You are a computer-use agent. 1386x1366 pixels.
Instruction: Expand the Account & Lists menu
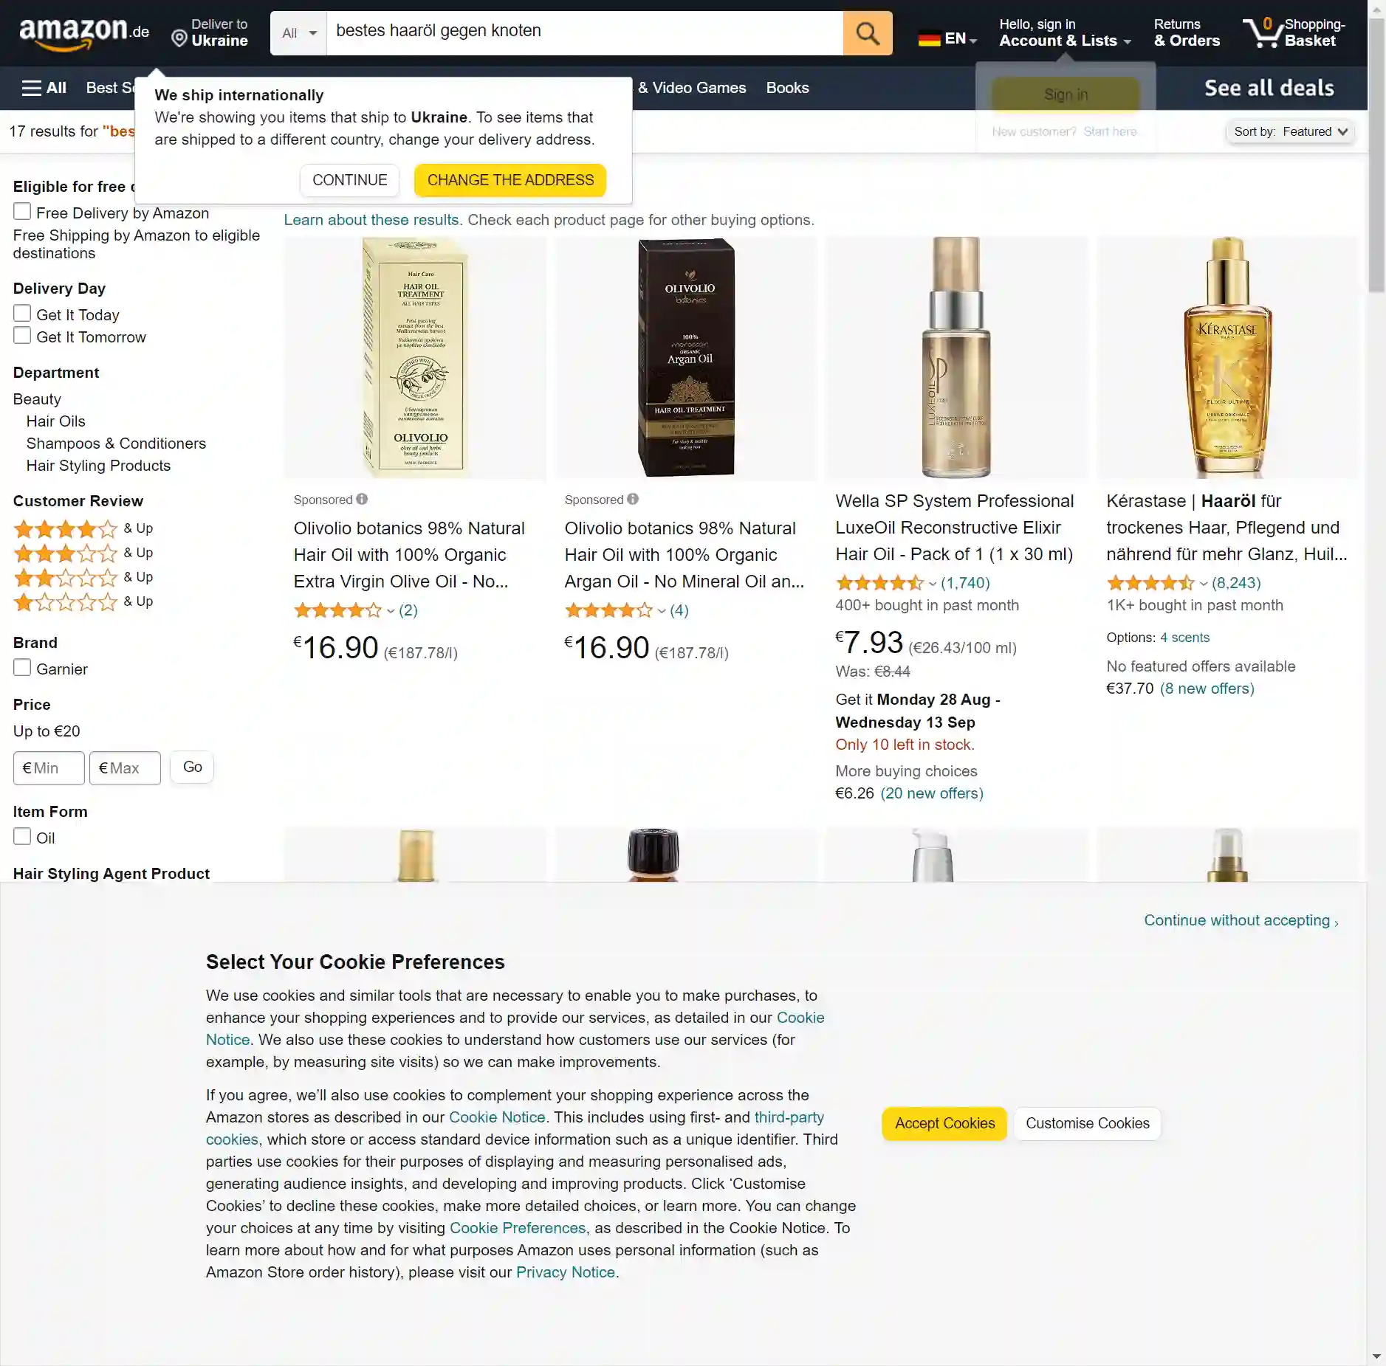(1064, 33)
